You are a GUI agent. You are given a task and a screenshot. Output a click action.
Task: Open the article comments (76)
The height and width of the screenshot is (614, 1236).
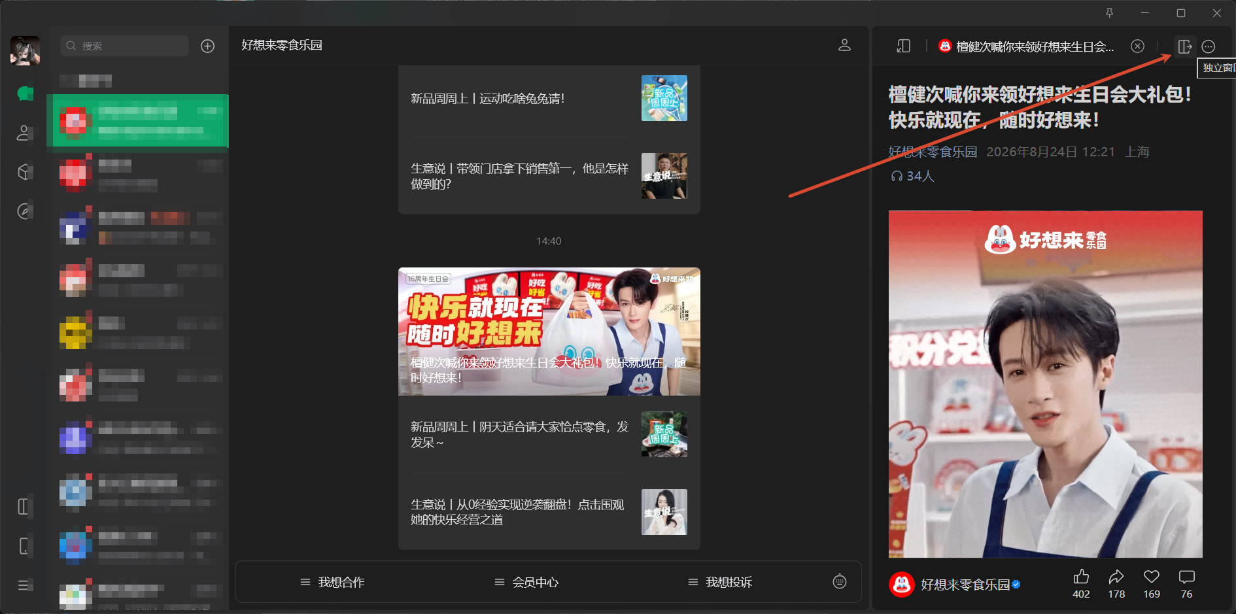point(1186,583)
